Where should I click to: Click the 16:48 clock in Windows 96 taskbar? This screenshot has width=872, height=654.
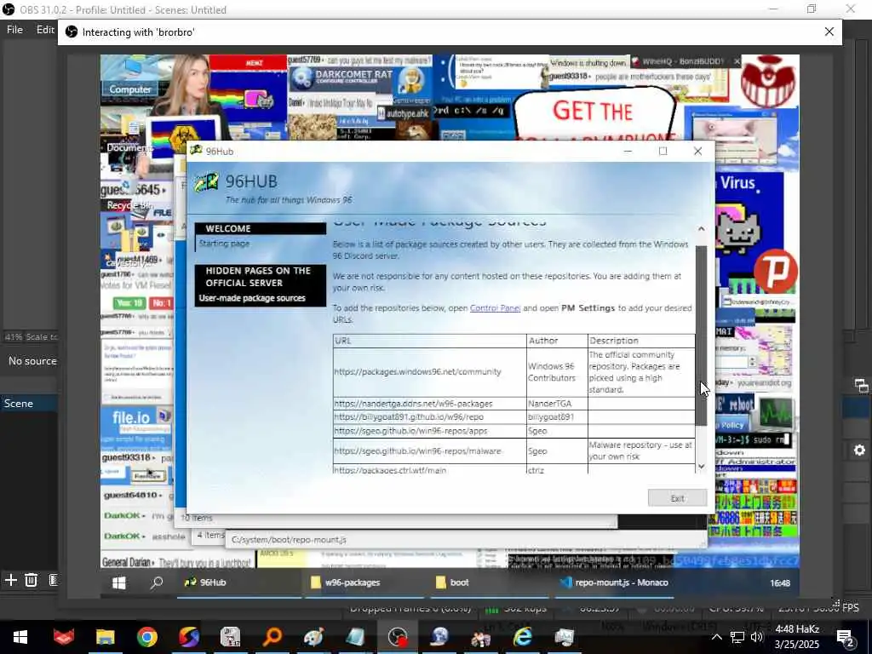(780, 582)
